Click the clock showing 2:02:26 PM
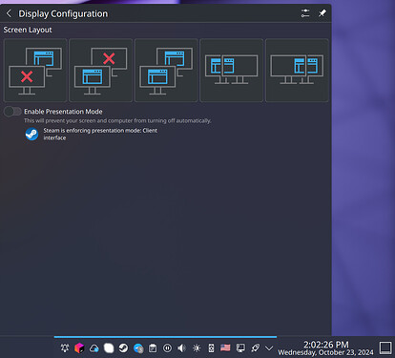This screenshot has height=358, width=395. pos(326,345)
